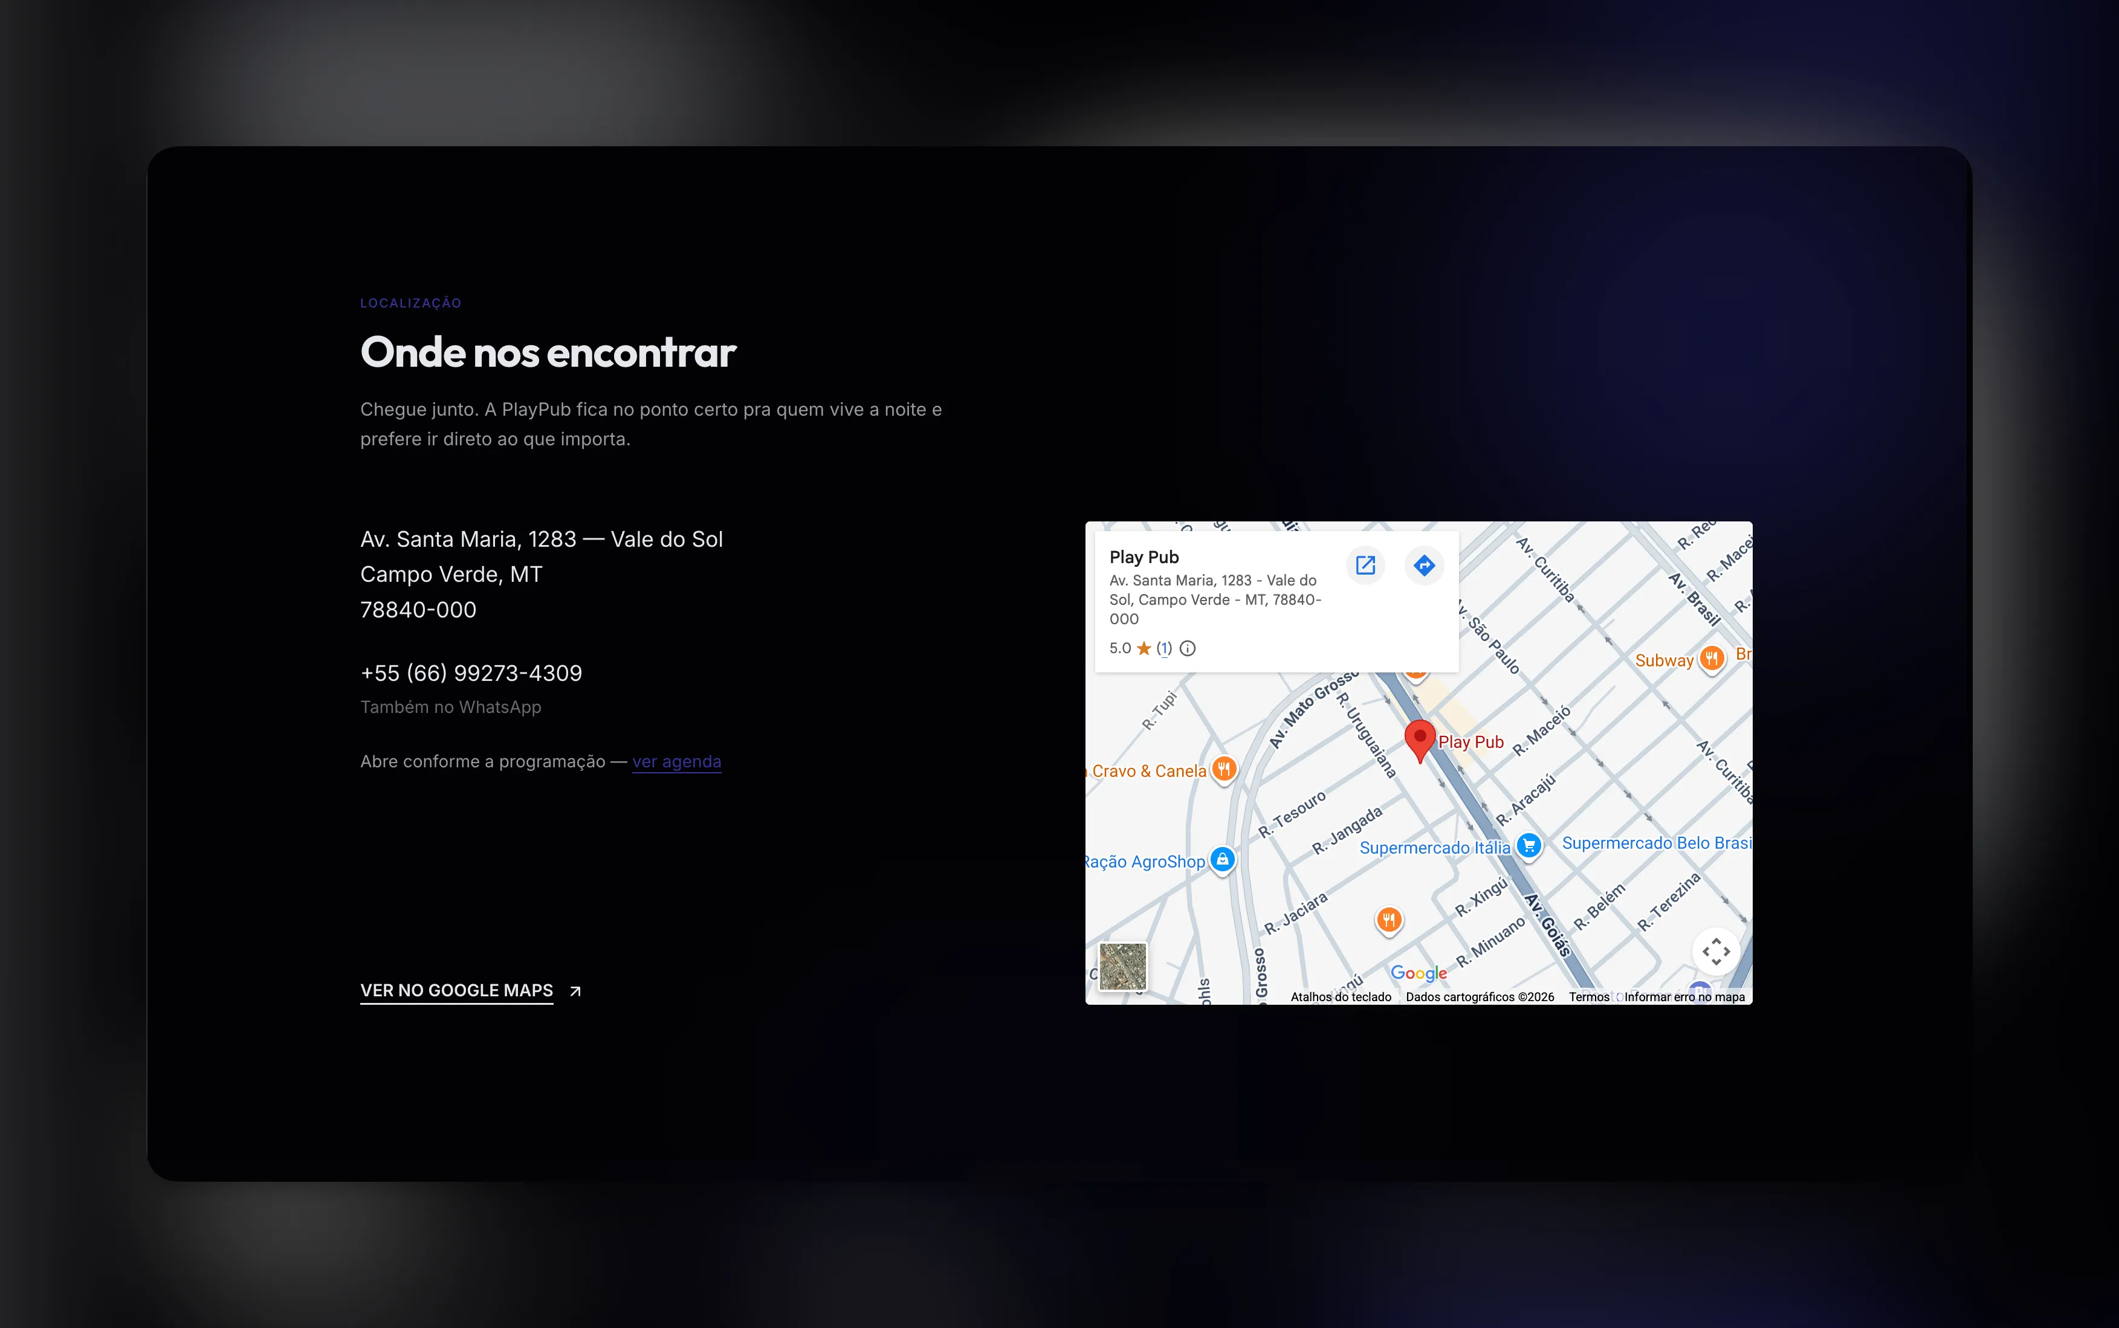Click the rating info circle icon
The width and height of the screenshot is (2119, 1328).
(1187, 648)
